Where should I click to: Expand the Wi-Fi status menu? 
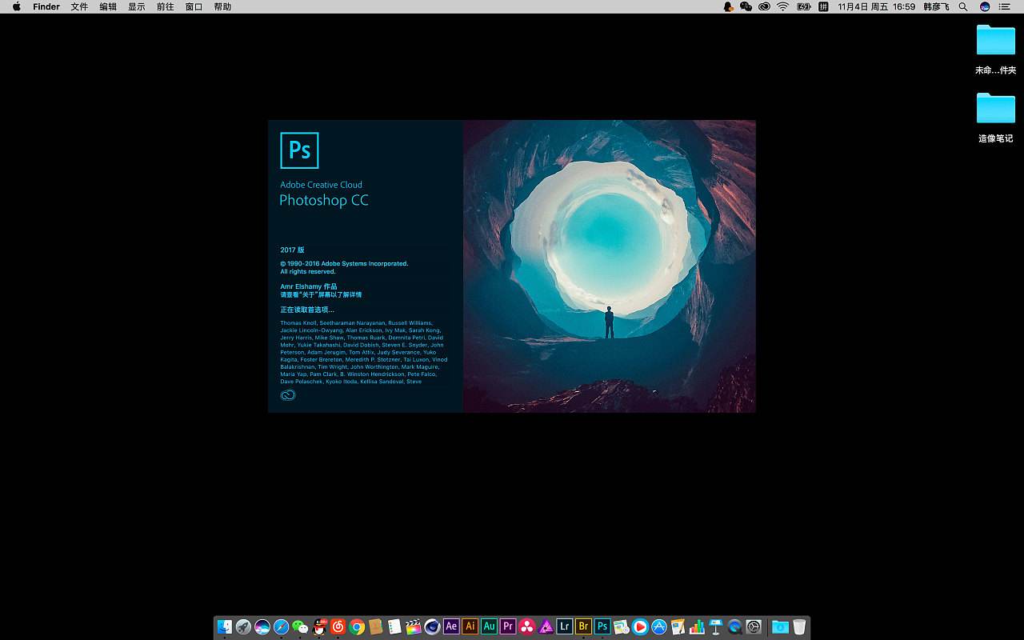click(x=782, y=6)
